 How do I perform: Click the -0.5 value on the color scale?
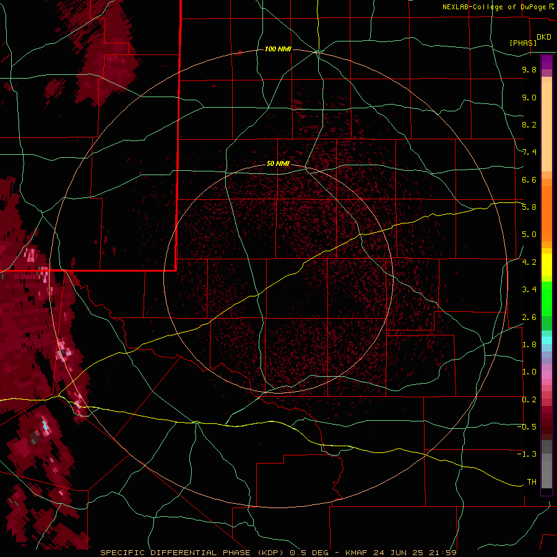[527, 427]
